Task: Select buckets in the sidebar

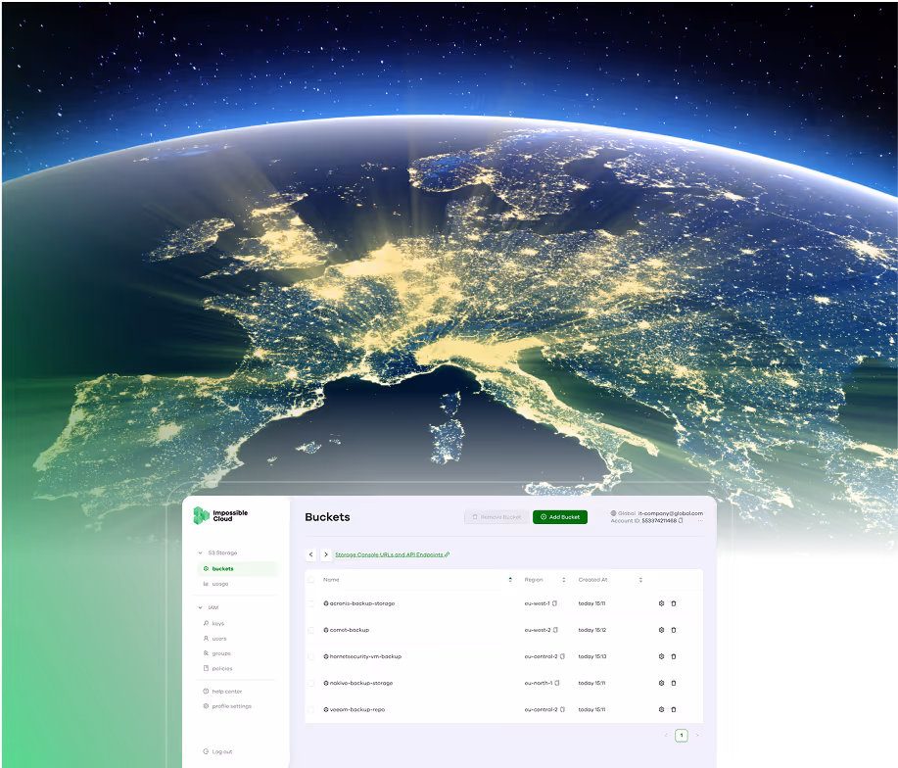Action: 237,569
